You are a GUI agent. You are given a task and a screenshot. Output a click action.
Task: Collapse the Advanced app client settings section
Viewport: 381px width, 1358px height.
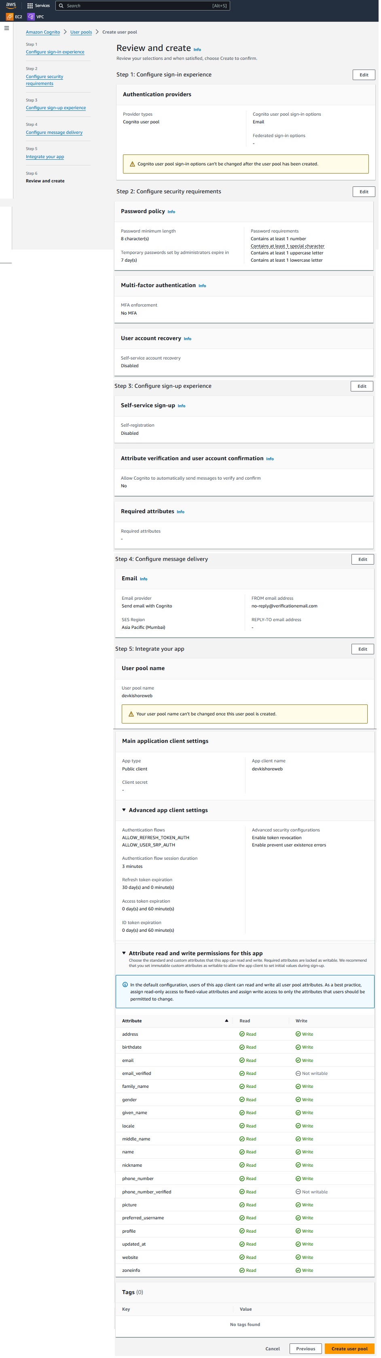point(124,810)
